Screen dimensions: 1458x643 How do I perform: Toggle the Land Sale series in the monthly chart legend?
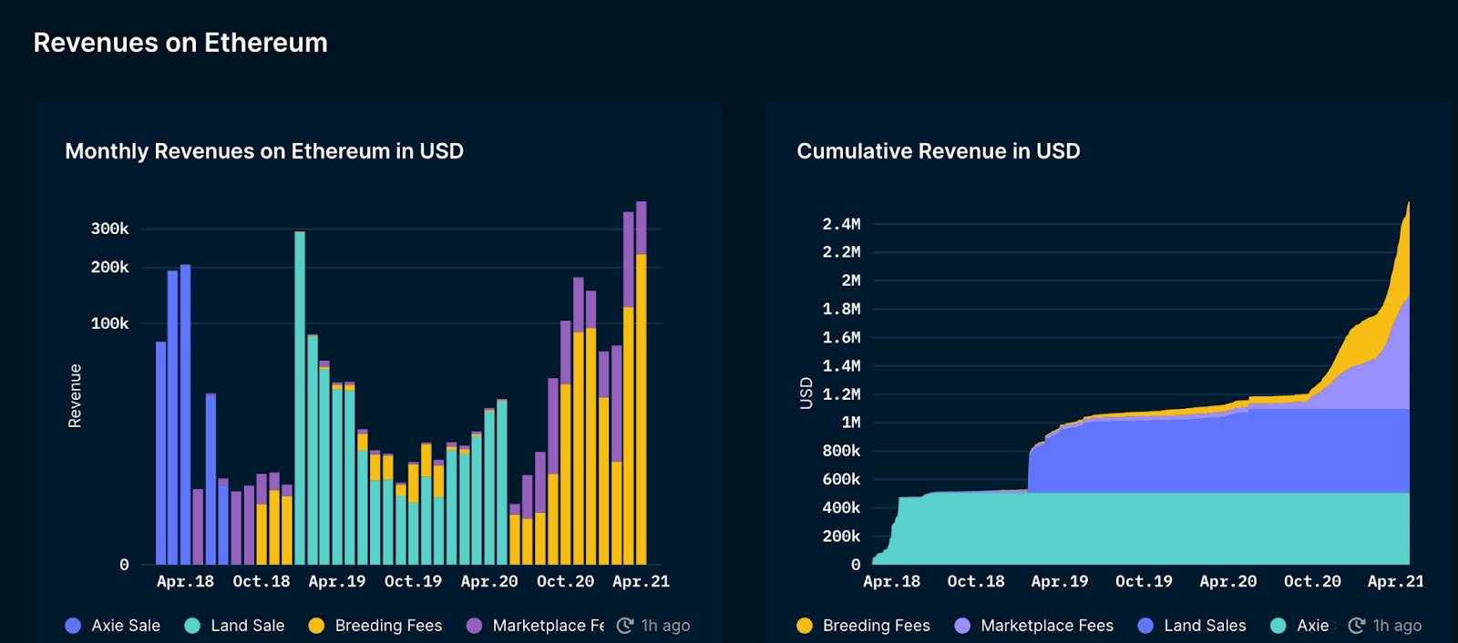234,626
